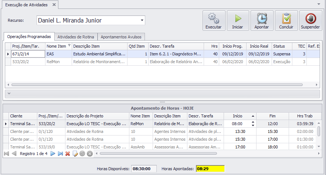Open the Recurso dropdown list
Image resolution: width=326 pixels, height=175 pixels.
142,20
